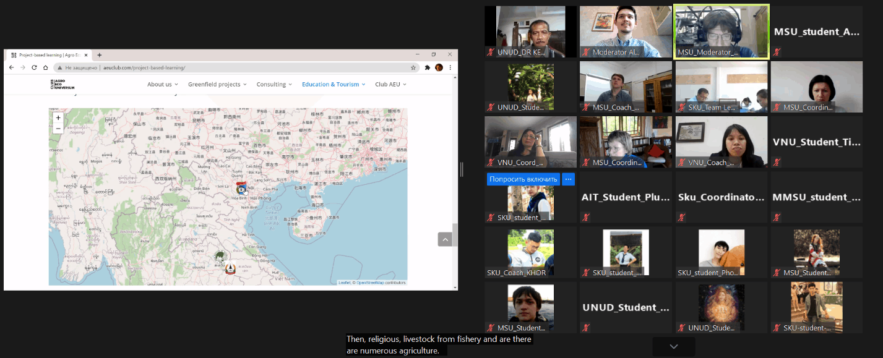883x358 pixels.
Task: Expand the About us dropdown menu
Action: click(162, 84)
